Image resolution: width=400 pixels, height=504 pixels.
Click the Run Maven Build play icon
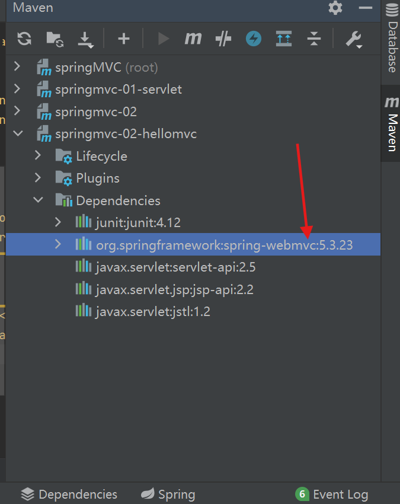pyautogui.click(x=164, y=39)
